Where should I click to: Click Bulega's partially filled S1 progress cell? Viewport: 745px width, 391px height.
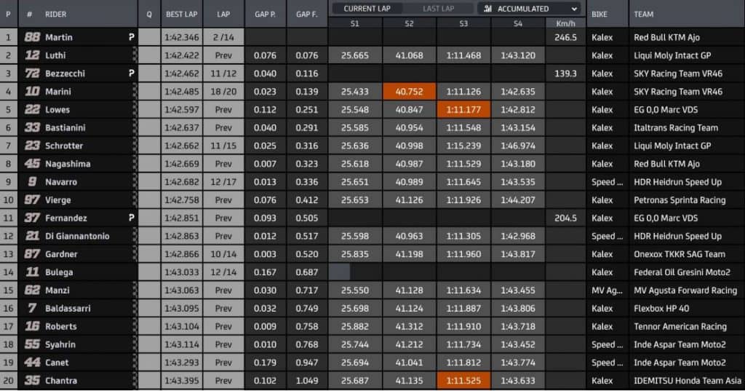pyautogui.click(x=340, y=272)
